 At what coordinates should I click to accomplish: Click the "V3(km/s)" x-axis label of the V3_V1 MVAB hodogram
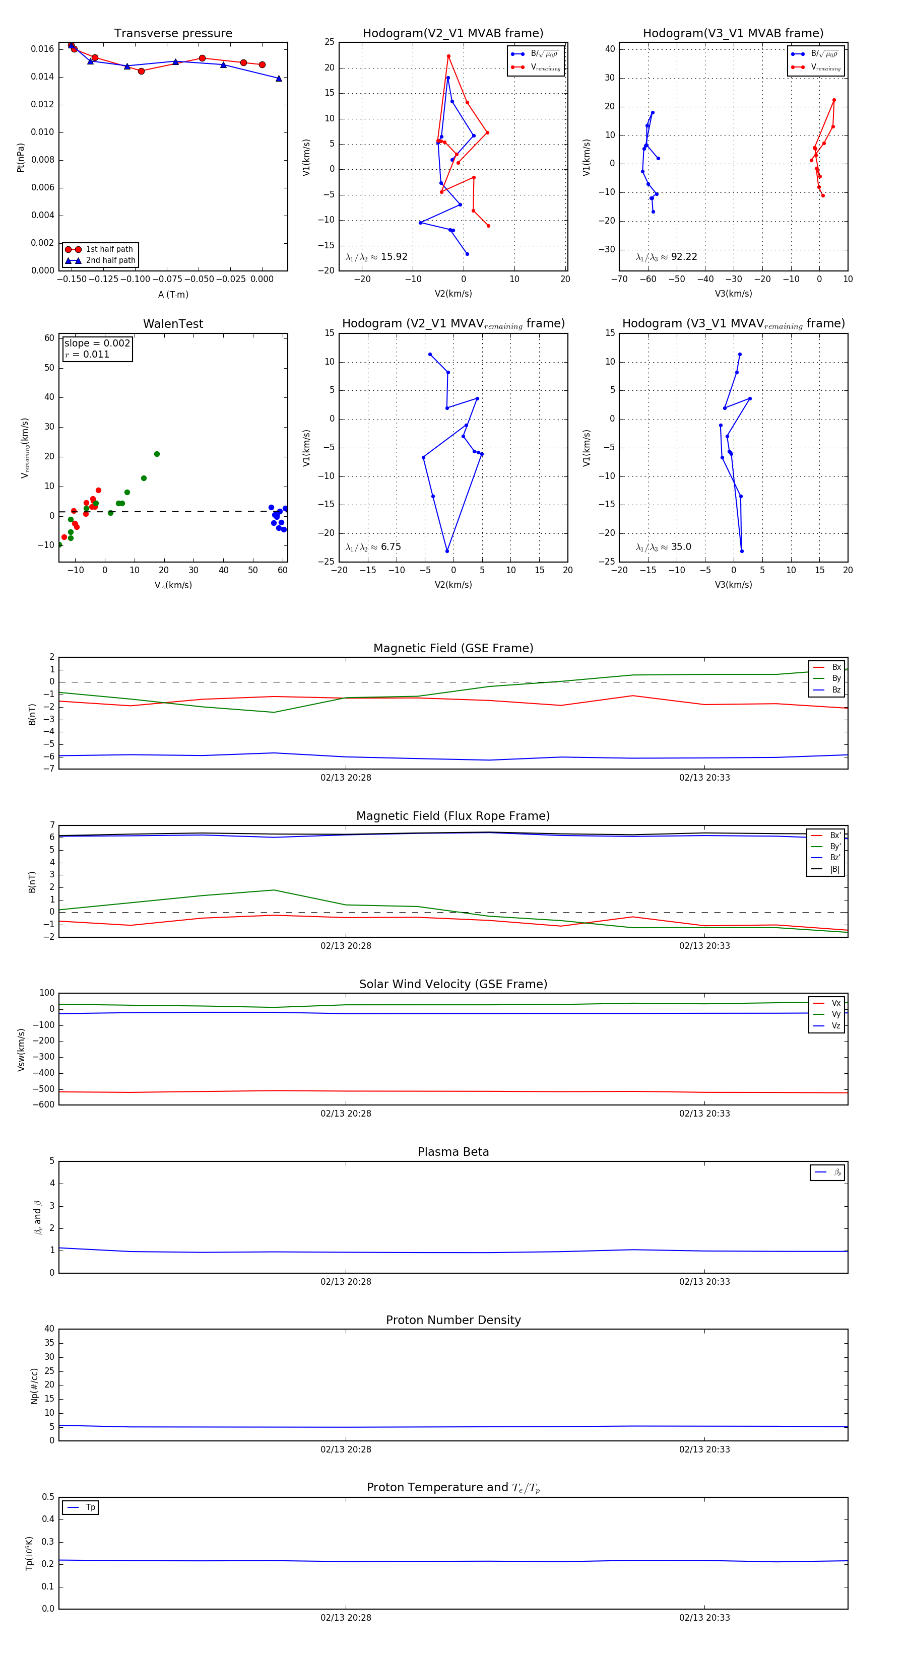(x=733, y=294)
